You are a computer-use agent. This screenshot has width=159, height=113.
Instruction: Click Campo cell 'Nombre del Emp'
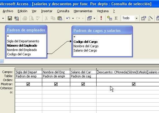pos(56,72)
